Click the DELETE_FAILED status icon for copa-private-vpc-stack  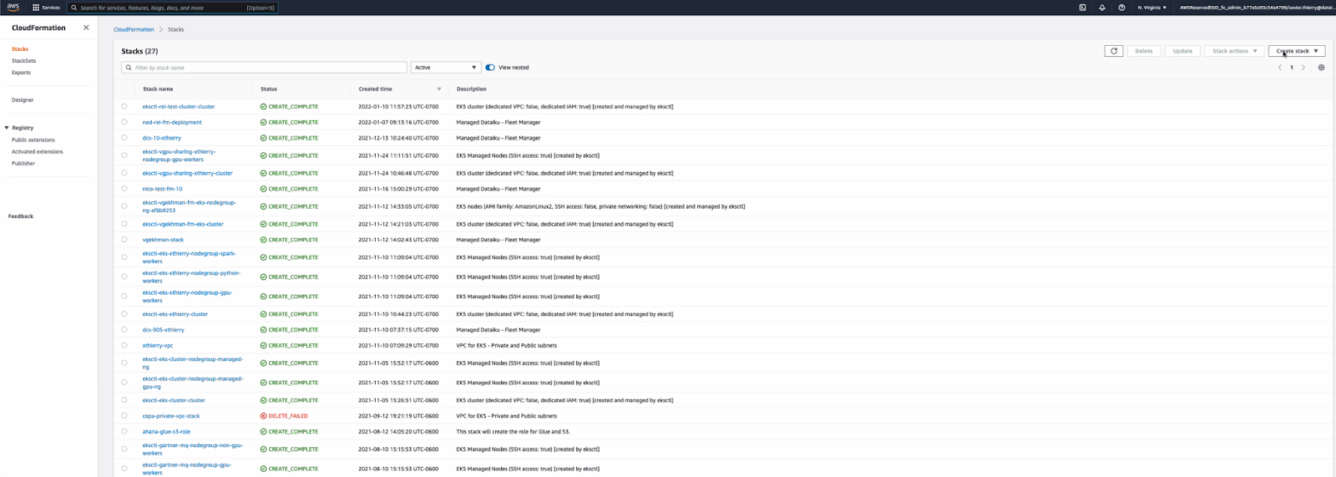coord(263,416)
